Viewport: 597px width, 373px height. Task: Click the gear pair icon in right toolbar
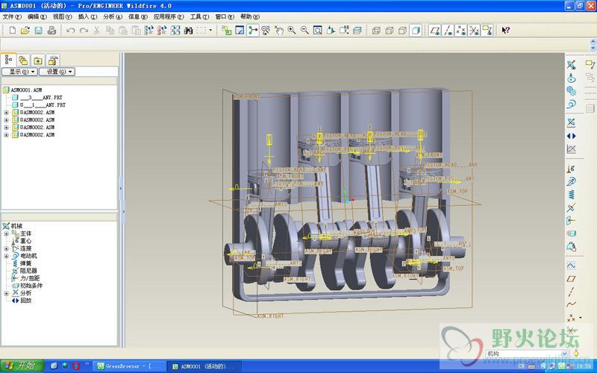(x=571, y=90)
